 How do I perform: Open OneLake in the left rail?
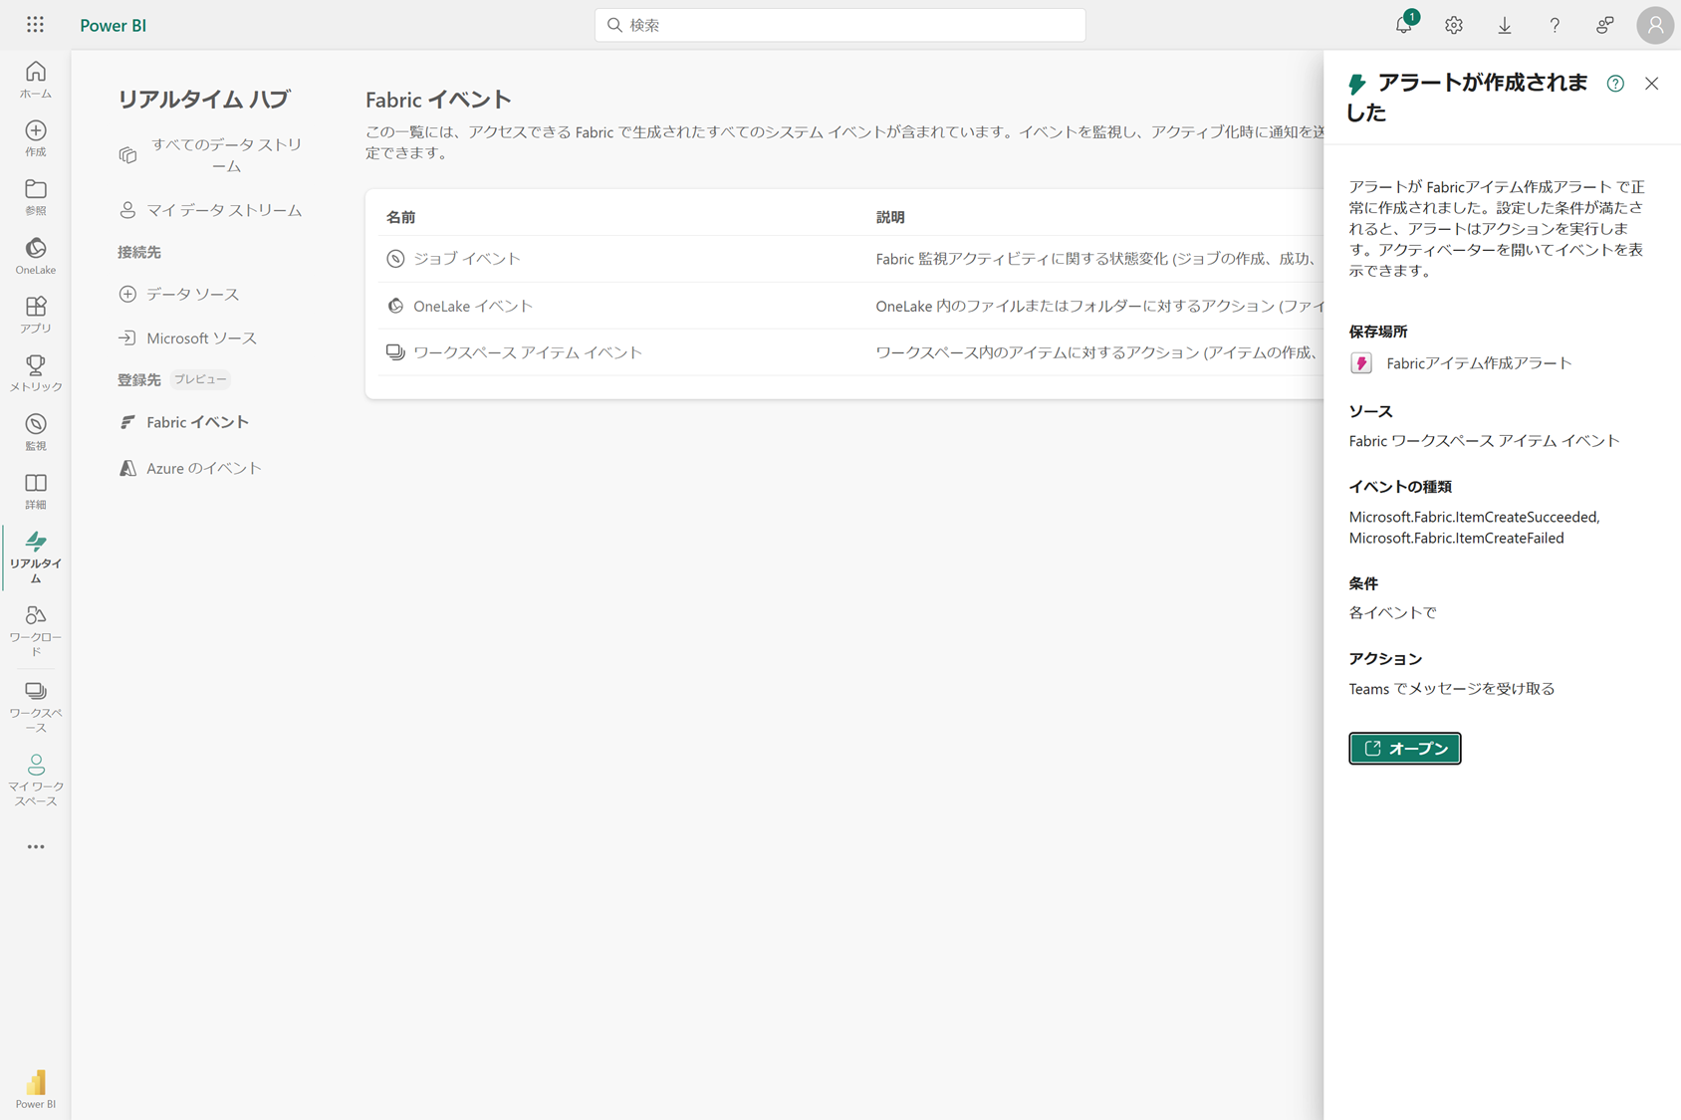[36, 256]
